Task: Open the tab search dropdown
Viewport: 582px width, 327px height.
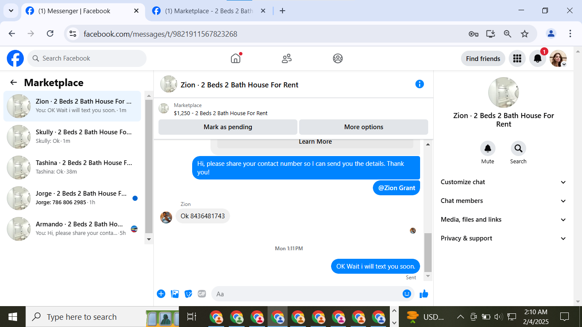Action: [x=11, y=11]
